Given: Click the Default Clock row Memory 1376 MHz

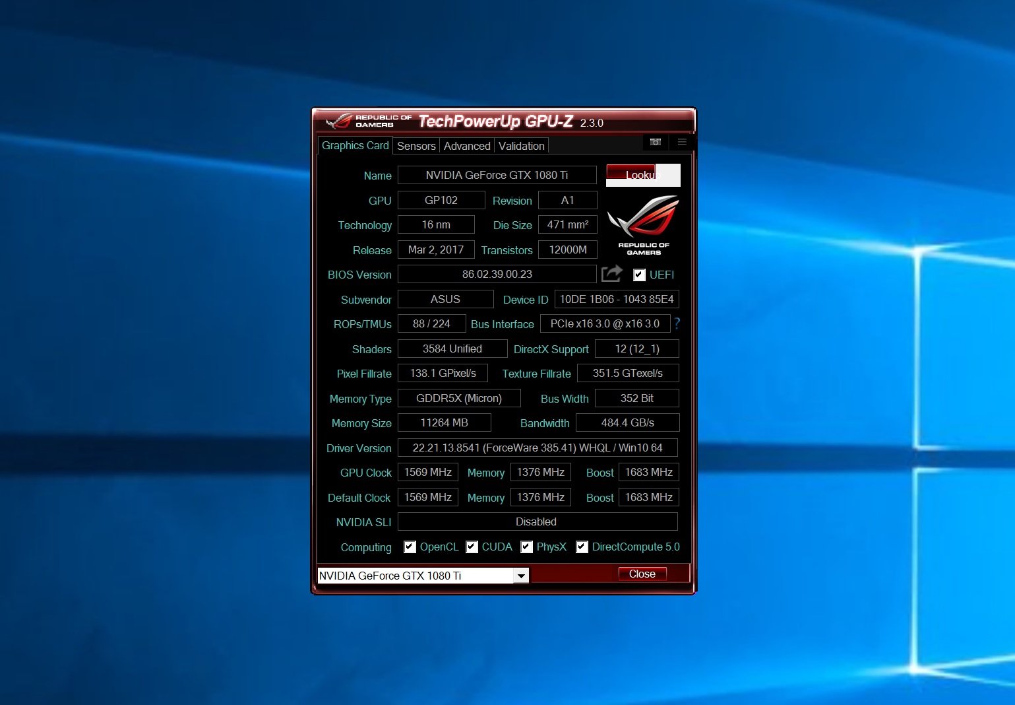Looking at the screenshot, I should click(x=541, y=497).
